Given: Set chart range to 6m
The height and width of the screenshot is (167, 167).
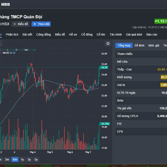Looking at the screenshot, I should click(x=15, y=159).
